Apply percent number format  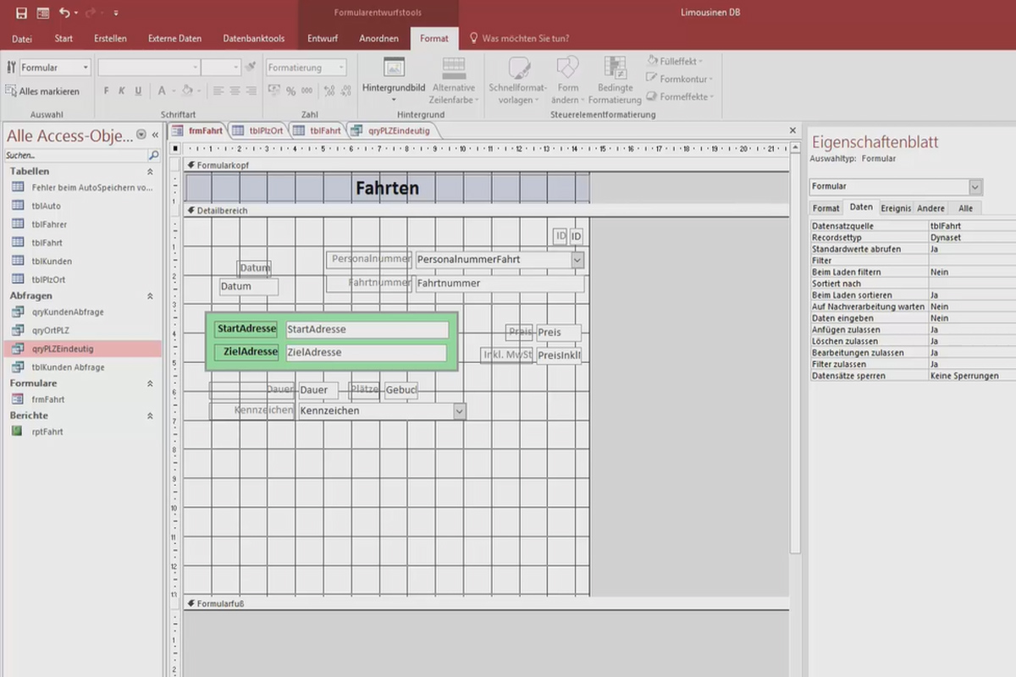(x=290, y=91)
